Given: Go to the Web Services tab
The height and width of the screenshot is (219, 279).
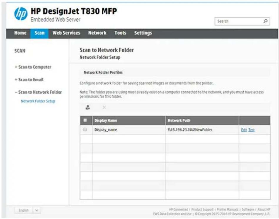Looking at the screenshot, I should (x=67, y=33).
